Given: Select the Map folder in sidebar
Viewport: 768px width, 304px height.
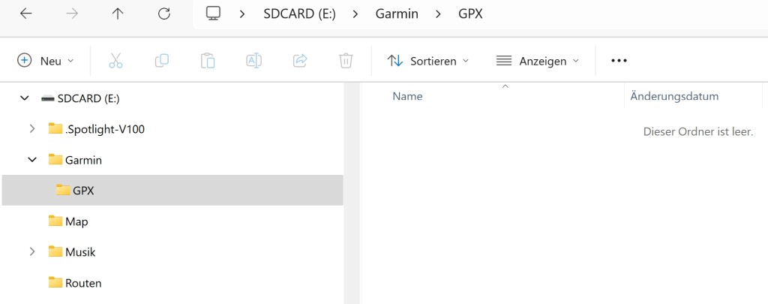Looking at the screenshot, I should 76,221.
